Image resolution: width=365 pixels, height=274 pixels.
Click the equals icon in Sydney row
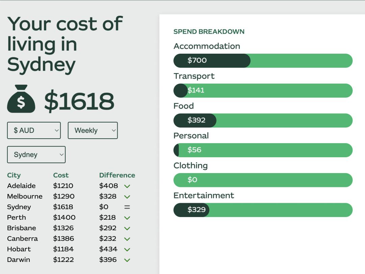[127, 207]
